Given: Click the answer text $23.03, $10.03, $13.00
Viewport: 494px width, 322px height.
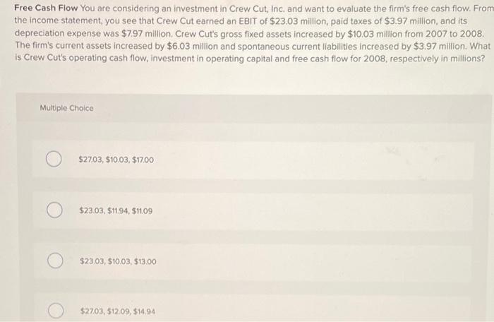Looking at the screenshot, I should (x=118, y=261).
